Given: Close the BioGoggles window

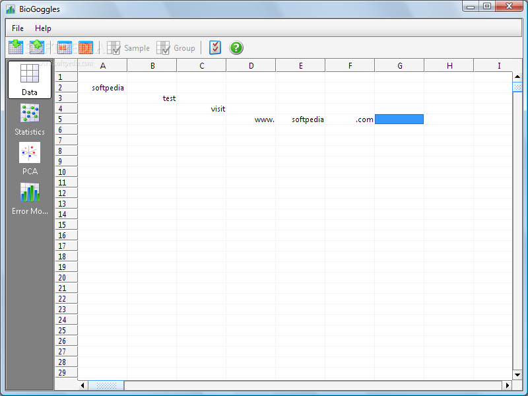Looking at the screenshot, I should pos(509,7).
